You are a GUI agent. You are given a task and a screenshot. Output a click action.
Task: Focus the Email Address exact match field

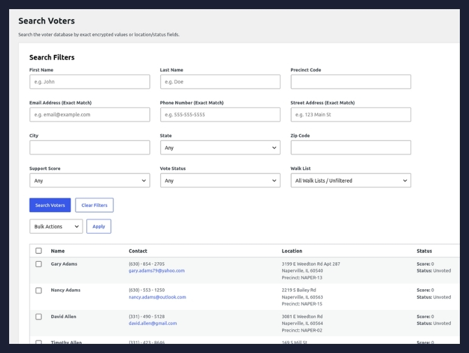point(90,114)
